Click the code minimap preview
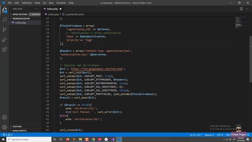Viewport: 252px width, 142px height. coord(241,22)
